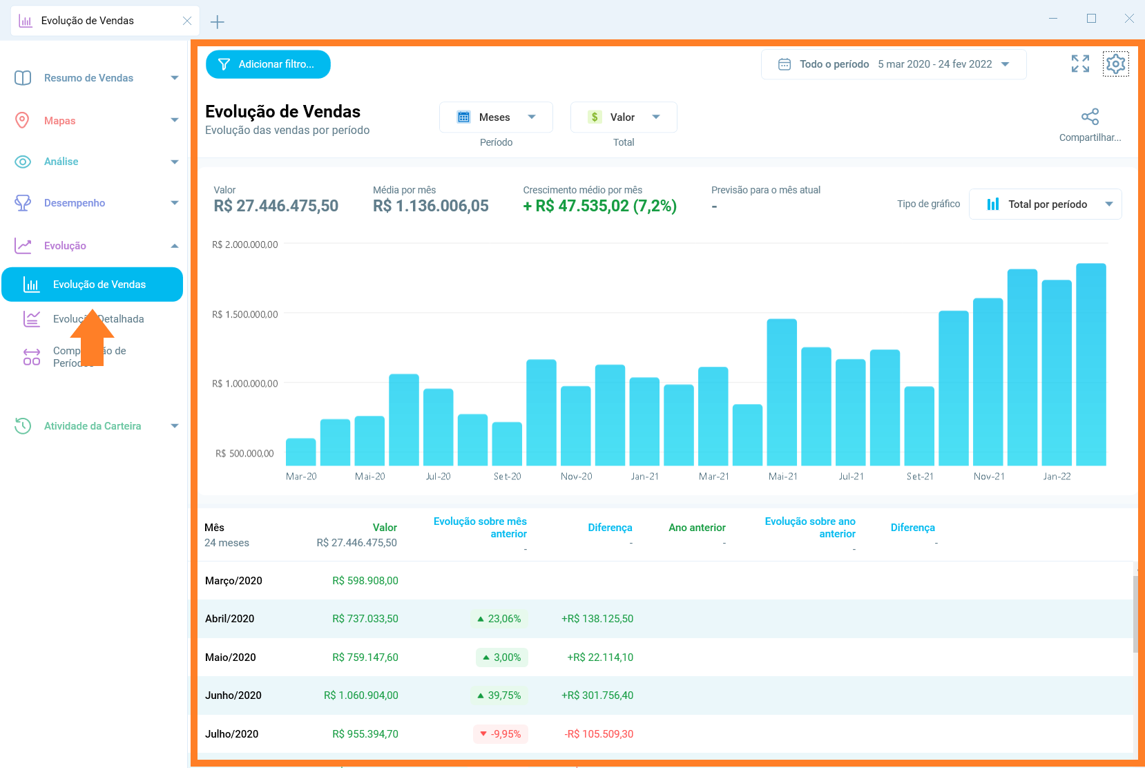Click Média por mês value R$ 1.136.006,05

[x=431, y=206]
